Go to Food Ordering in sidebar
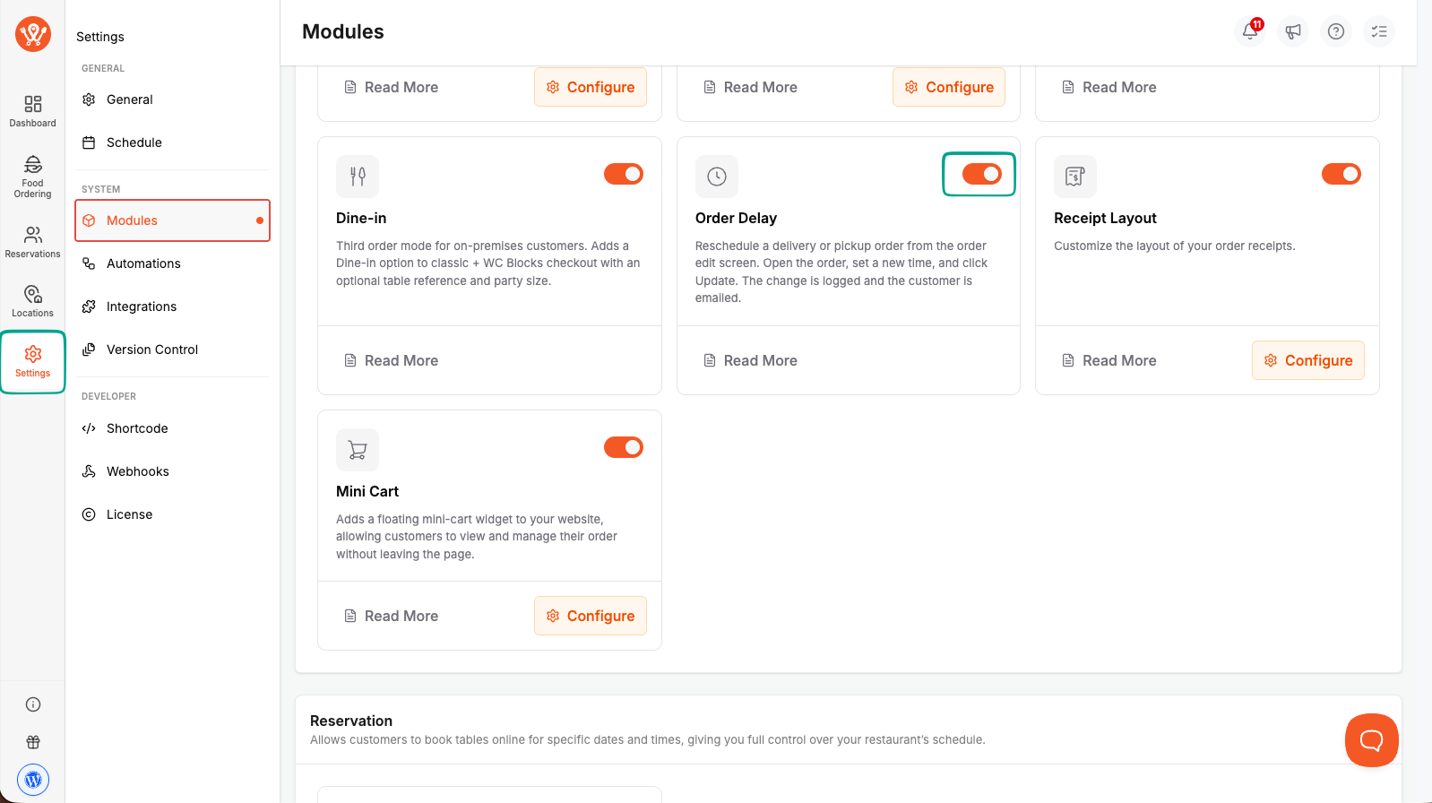The height and width of the screenshot is (803, 1432). tap(33, 177)
